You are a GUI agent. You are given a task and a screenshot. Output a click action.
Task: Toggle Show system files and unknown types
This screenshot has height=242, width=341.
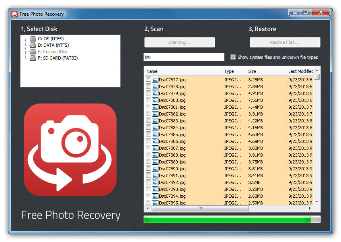[x=233, y=57]
